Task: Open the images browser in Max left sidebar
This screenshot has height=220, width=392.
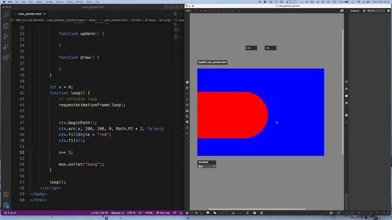Action: pyautogui.click(x=187, y=111)
